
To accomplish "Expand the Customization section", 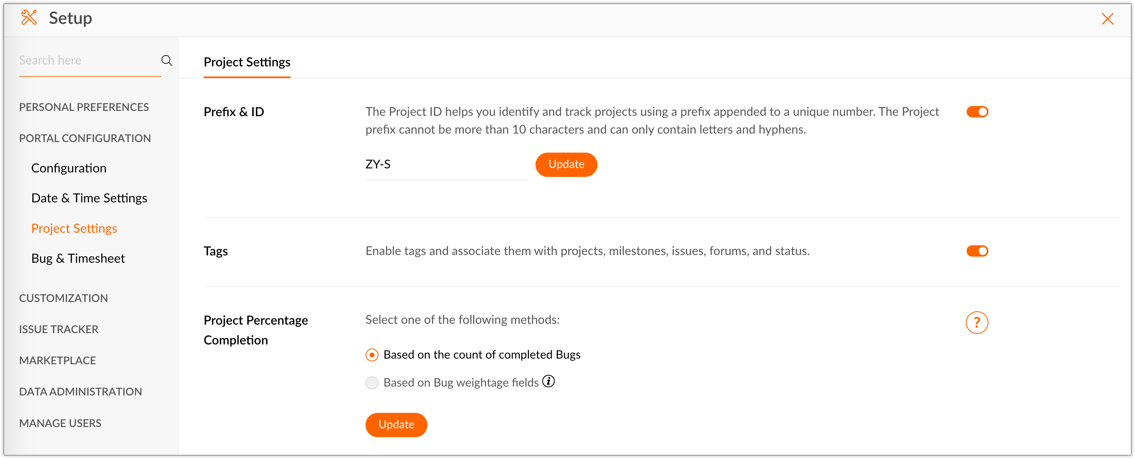I will [64, 298].
